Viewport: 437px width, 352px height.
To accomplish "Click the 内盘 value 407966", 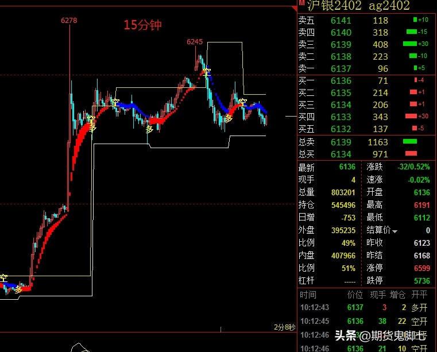I will [343, 256].
